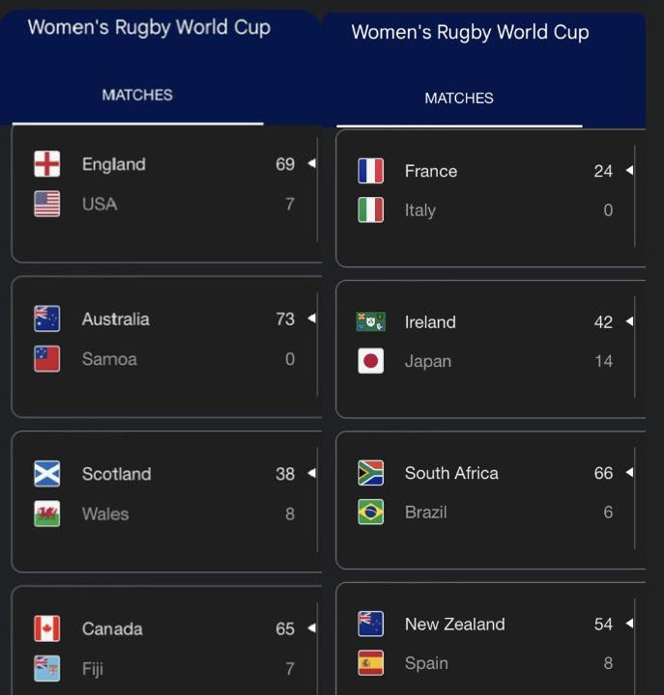
Task: Click the right Women's Rugby World Cup title
Action: 470,33
